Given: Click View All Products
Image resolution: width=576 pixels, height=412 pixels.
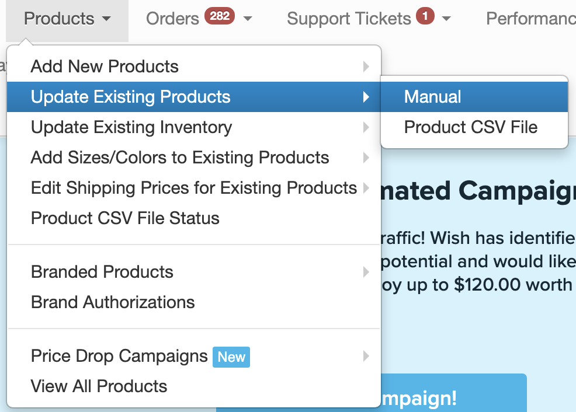Looking at the screenshot, I should click(x=99, y=386).
